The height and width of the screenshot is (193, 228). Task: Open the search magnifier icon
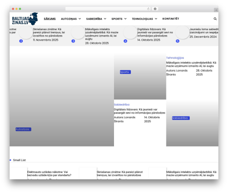coord(215,19)
